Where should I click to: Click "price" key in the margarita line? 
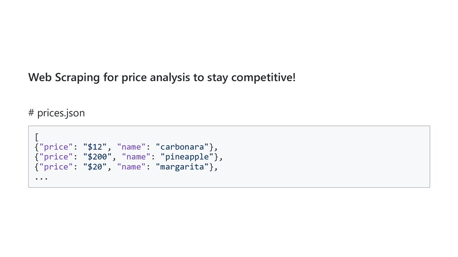pos(56,167)
